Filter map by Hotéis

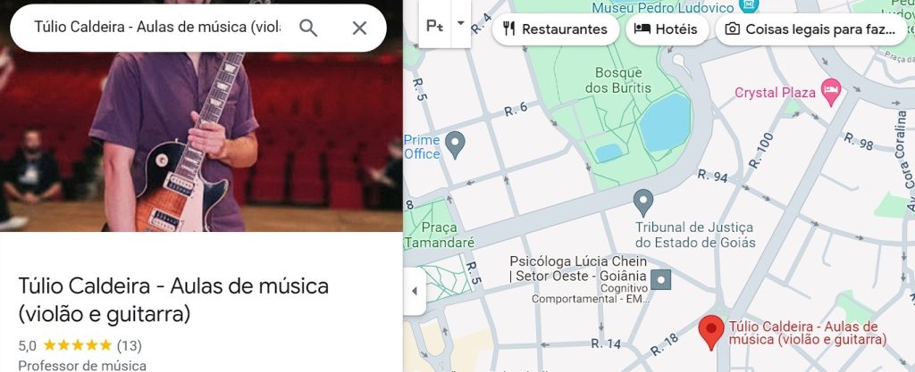coord(667,29)
